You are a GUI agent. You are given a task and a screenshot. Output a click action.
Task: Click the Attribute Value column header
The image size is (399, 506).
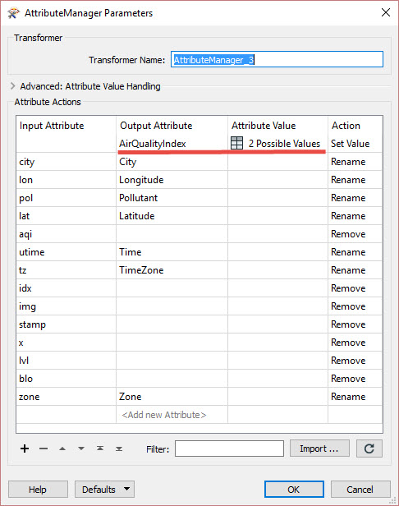(277, 125)
